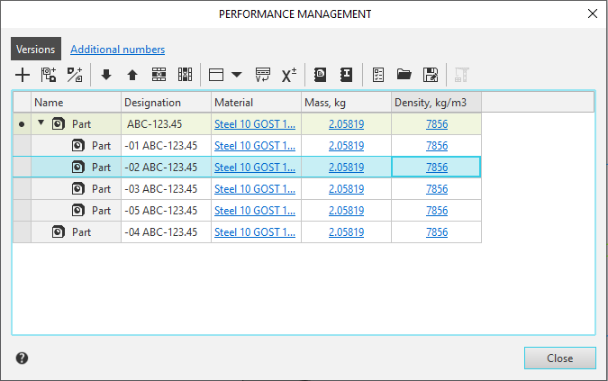Click the X± superscript toolbar icon

[x=289, y=76]
